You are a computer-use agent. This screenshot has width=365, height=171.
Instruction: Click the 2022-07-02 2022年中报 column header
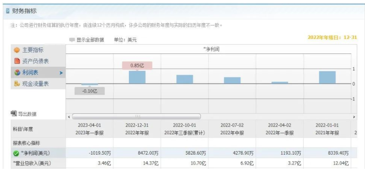click(232, 129)
